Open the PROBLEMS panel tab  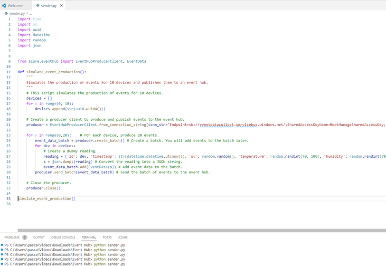click(12, 237)
